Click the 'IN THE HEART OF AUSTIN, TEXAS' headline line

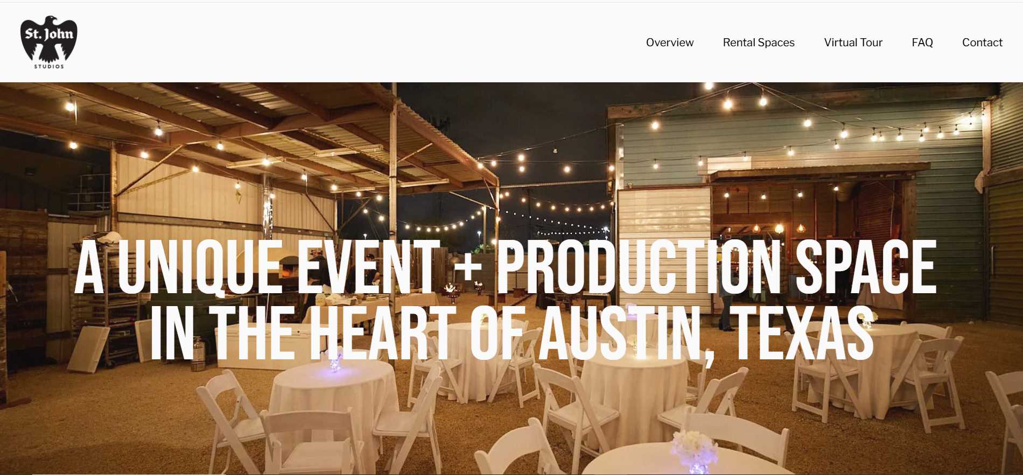511,333
